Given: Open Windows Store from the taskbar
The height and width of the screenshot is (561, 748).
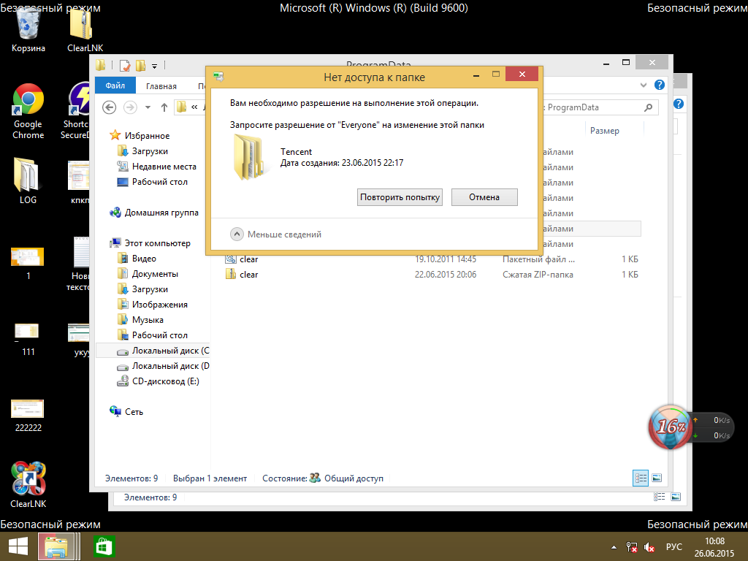Looking at the screenshot, I should pos(104,546).
